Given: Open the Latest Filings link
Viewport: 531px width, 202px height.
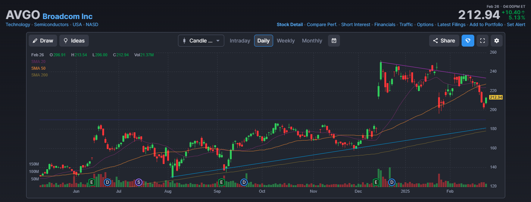Looking at the screenshot, I should tap(451, 25).
